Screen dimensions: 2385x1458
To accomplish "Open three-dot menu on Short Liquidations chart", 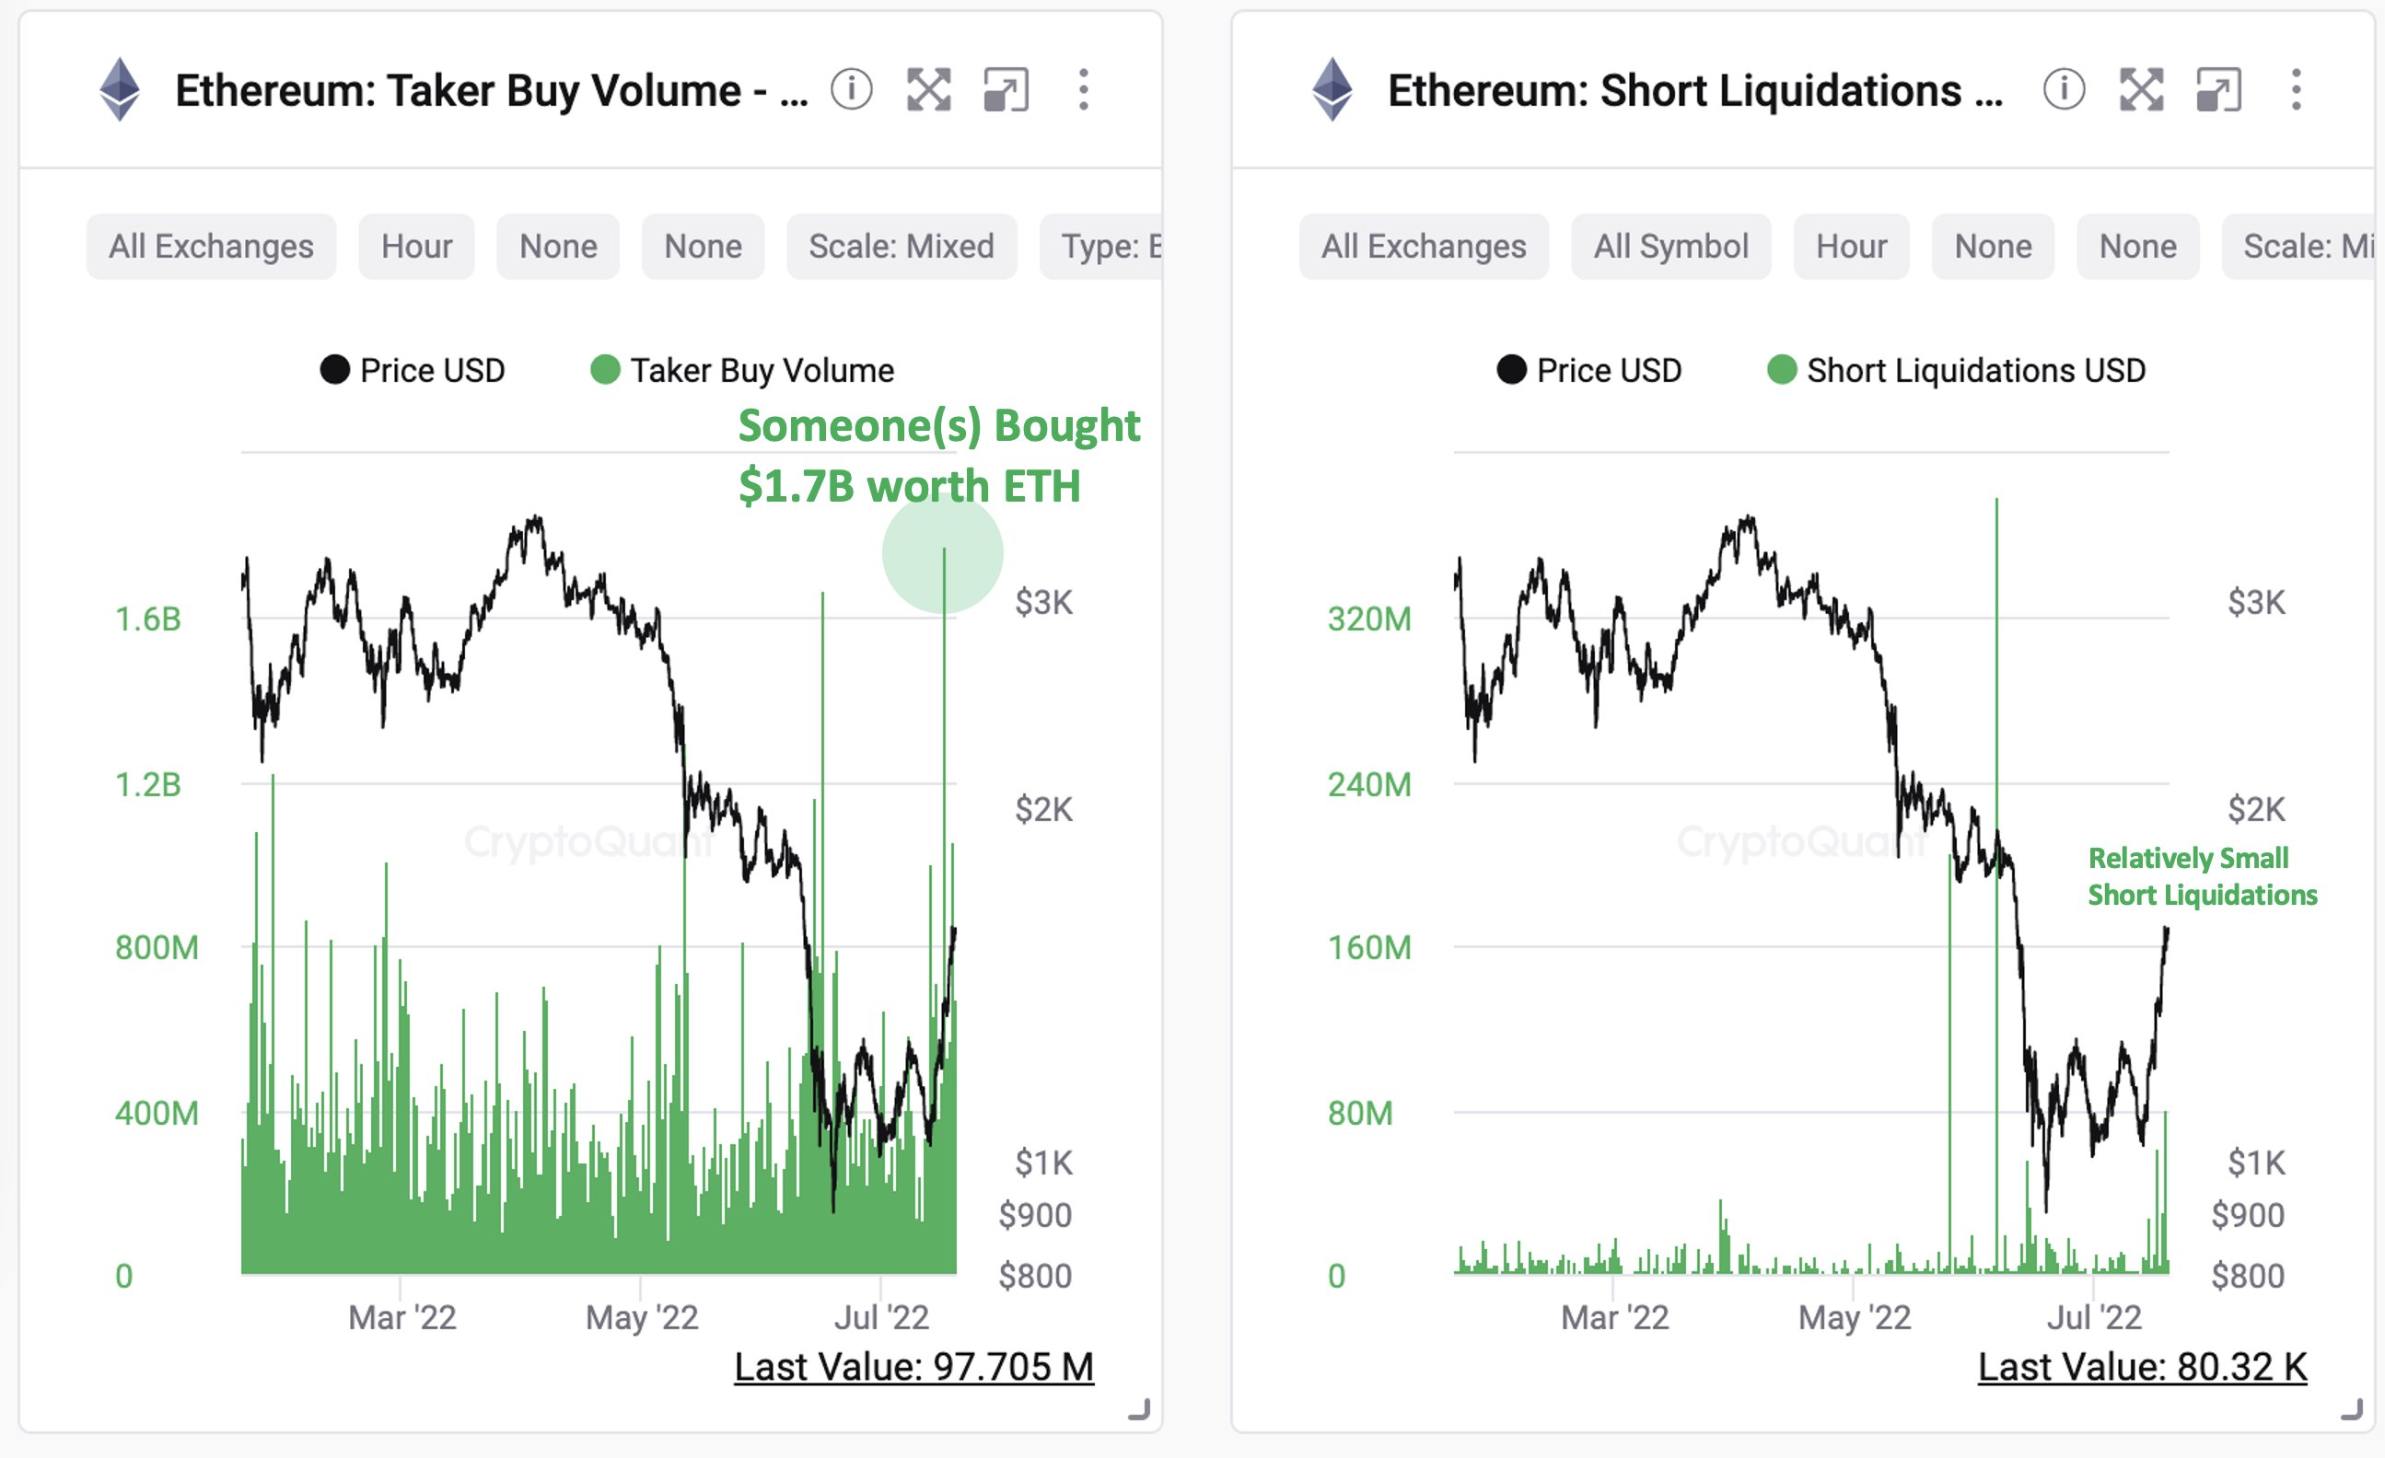I will pos(2296,90).
